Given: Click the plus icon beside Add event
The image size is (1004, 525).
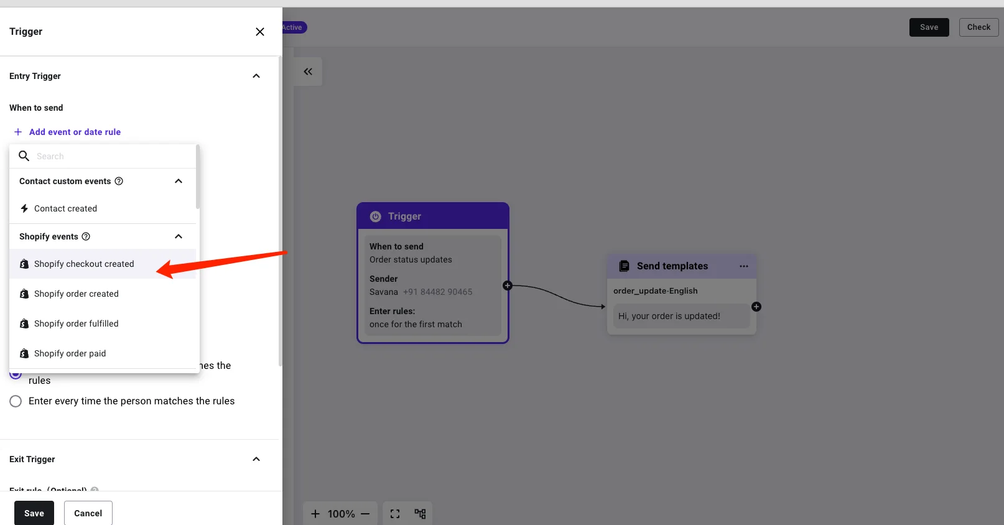Looking at the screenshot, I should click(18, 132).
